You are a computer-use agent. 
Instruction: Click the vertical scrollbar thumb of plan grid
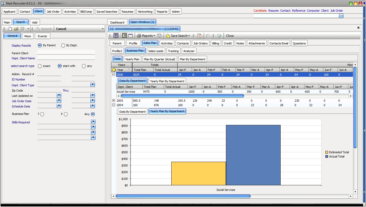click(355, 107)
